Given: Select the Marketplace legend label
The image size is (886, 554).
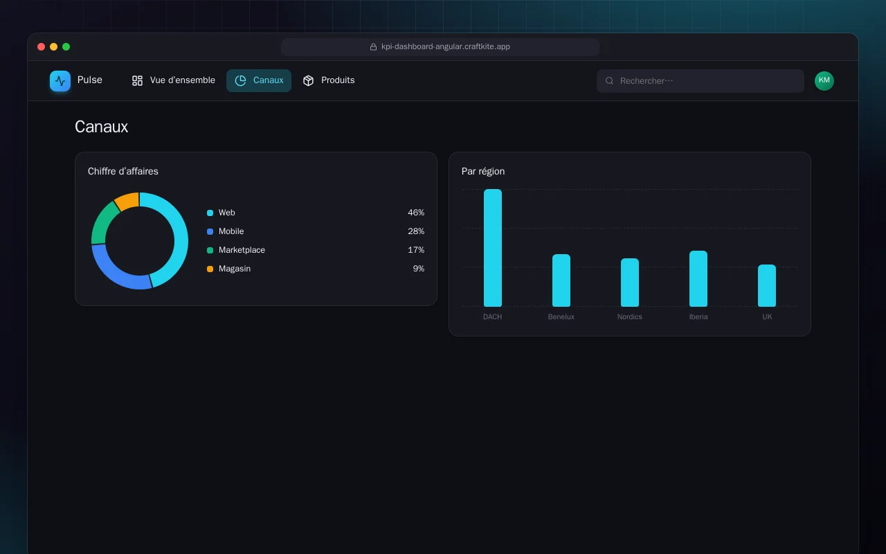Looking at the screenshot, I should 242,250.
